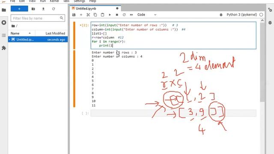
Task: Open the extension manager puzzle icon
Action: click(x=4, y=48)
